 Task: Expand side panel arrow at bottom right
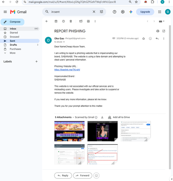tap(172, 179)
